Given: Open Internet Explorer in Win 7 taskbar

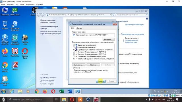Looking at the screenshot, I should click(x=12, y=92).
